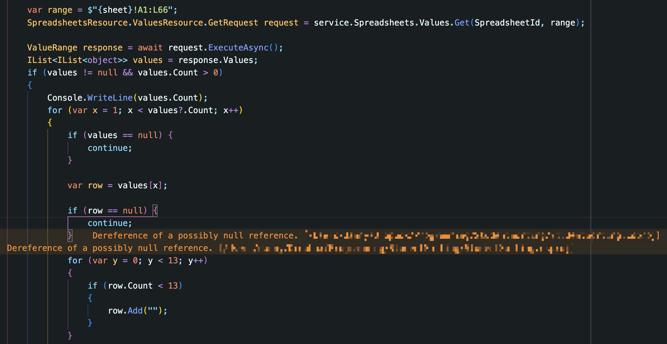667x344 pixels.
Task: Click the IList<IList<object>> type declaration
Action: click(x=77, y=60)
